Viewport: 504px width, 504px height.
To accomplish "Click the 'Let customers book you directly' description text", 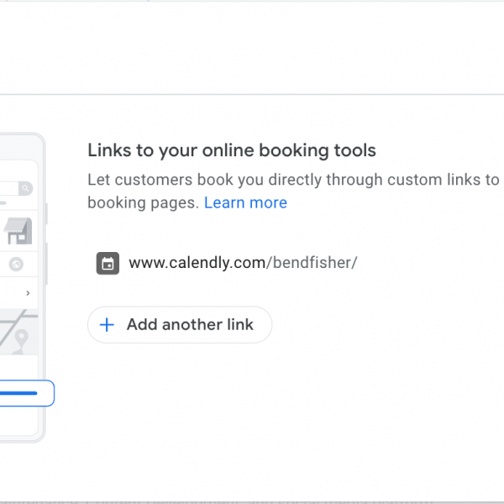I will [293, 180].
